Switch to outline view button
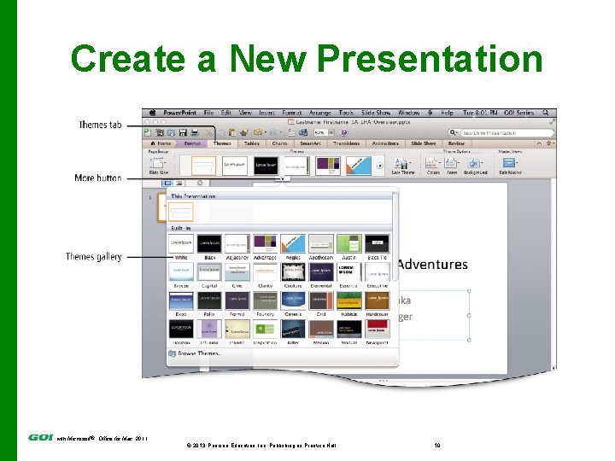615x461 pixels. coord(179,183)
